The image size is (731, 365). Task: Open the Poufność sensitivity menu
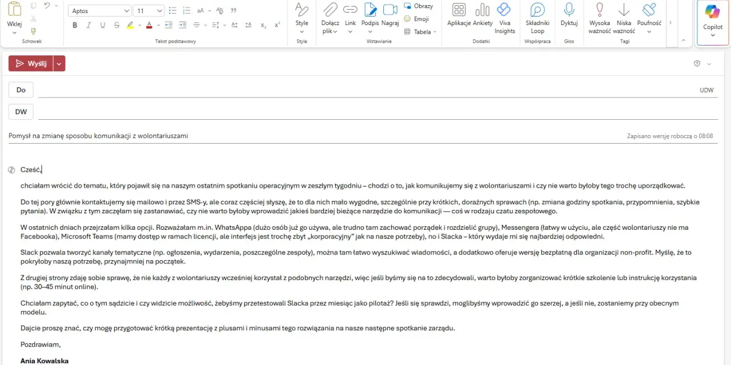(x=649, y=18)
